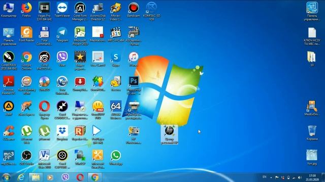Select the WhatsApp desktop shortcut

coord(116,158)
